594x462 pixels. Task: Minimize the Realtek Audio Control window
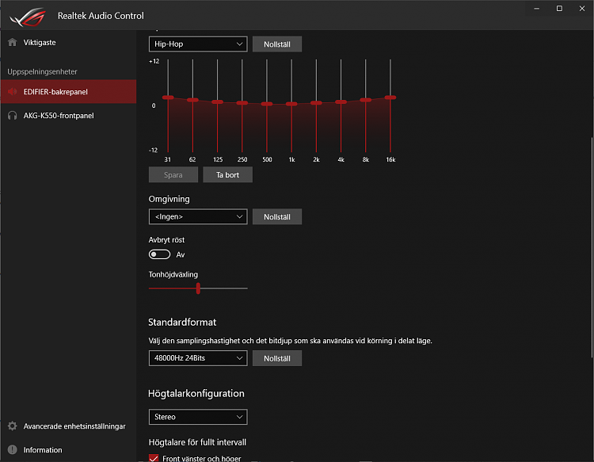click(x=536, y=9)
